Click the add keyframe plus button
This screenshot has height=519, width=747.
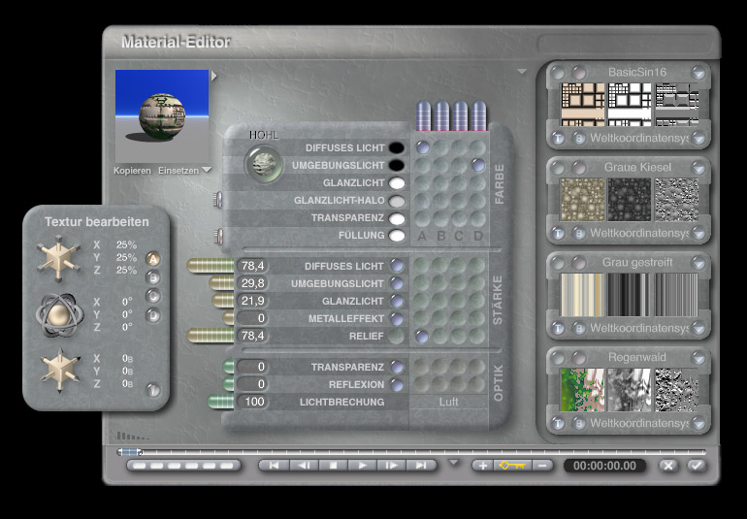point(482,466)
